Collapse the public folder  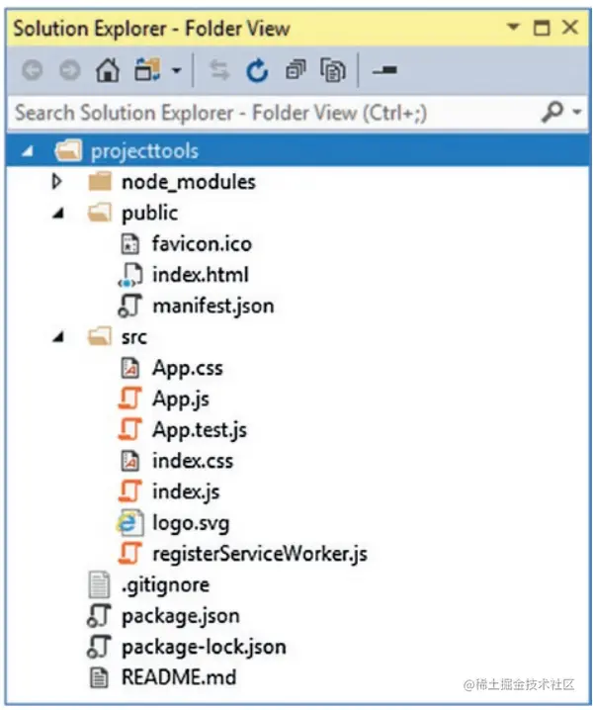click(x=58, y=213)
